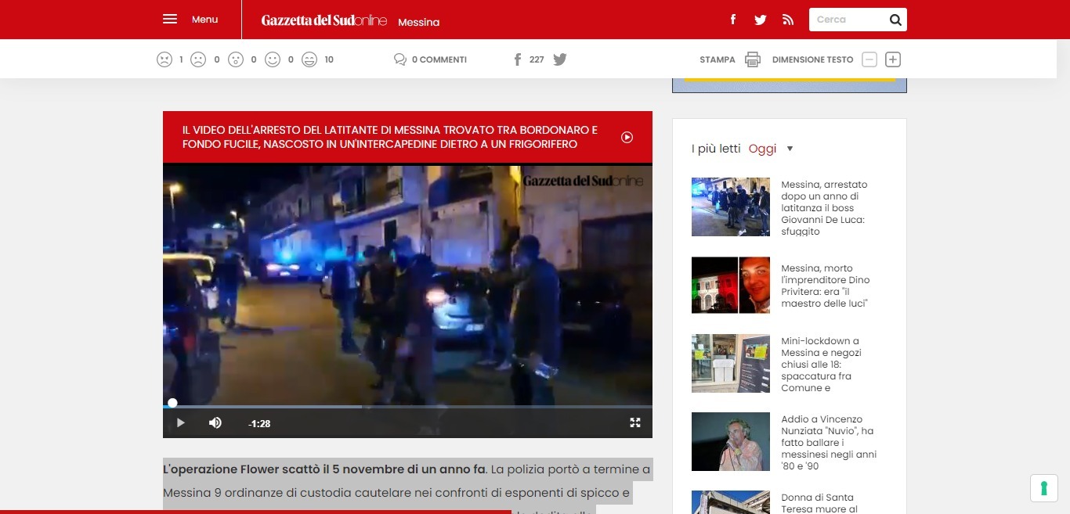Click the video progress bar

click(407, 406)
